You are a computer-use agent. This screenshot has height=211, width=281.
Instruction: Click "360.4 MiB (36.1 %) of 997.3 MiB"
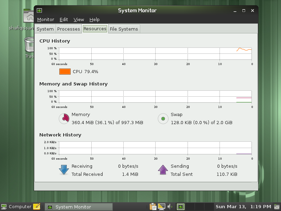(x=107, y=122)
